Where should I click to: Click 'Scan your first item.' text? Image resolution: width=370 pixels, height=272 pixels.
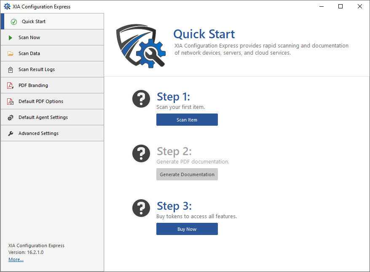coord(180,107)
